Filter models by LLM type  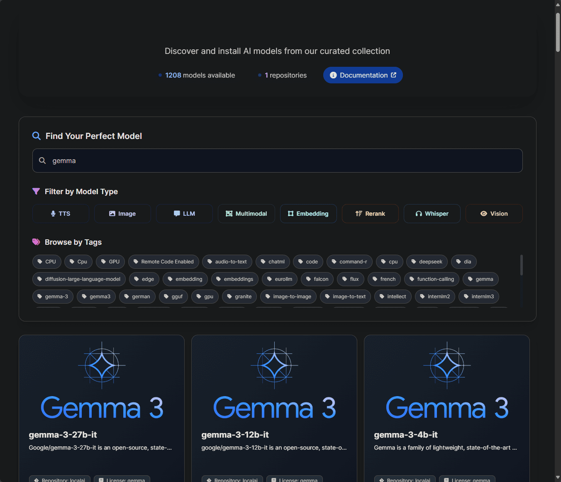pyautogui.click(x=184, y=214)
